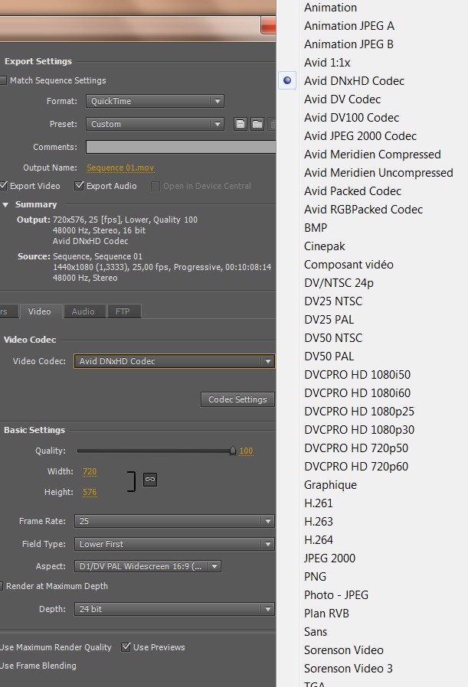
Task: Toggle the width-height link constraint icon
Action: point(150,480)
